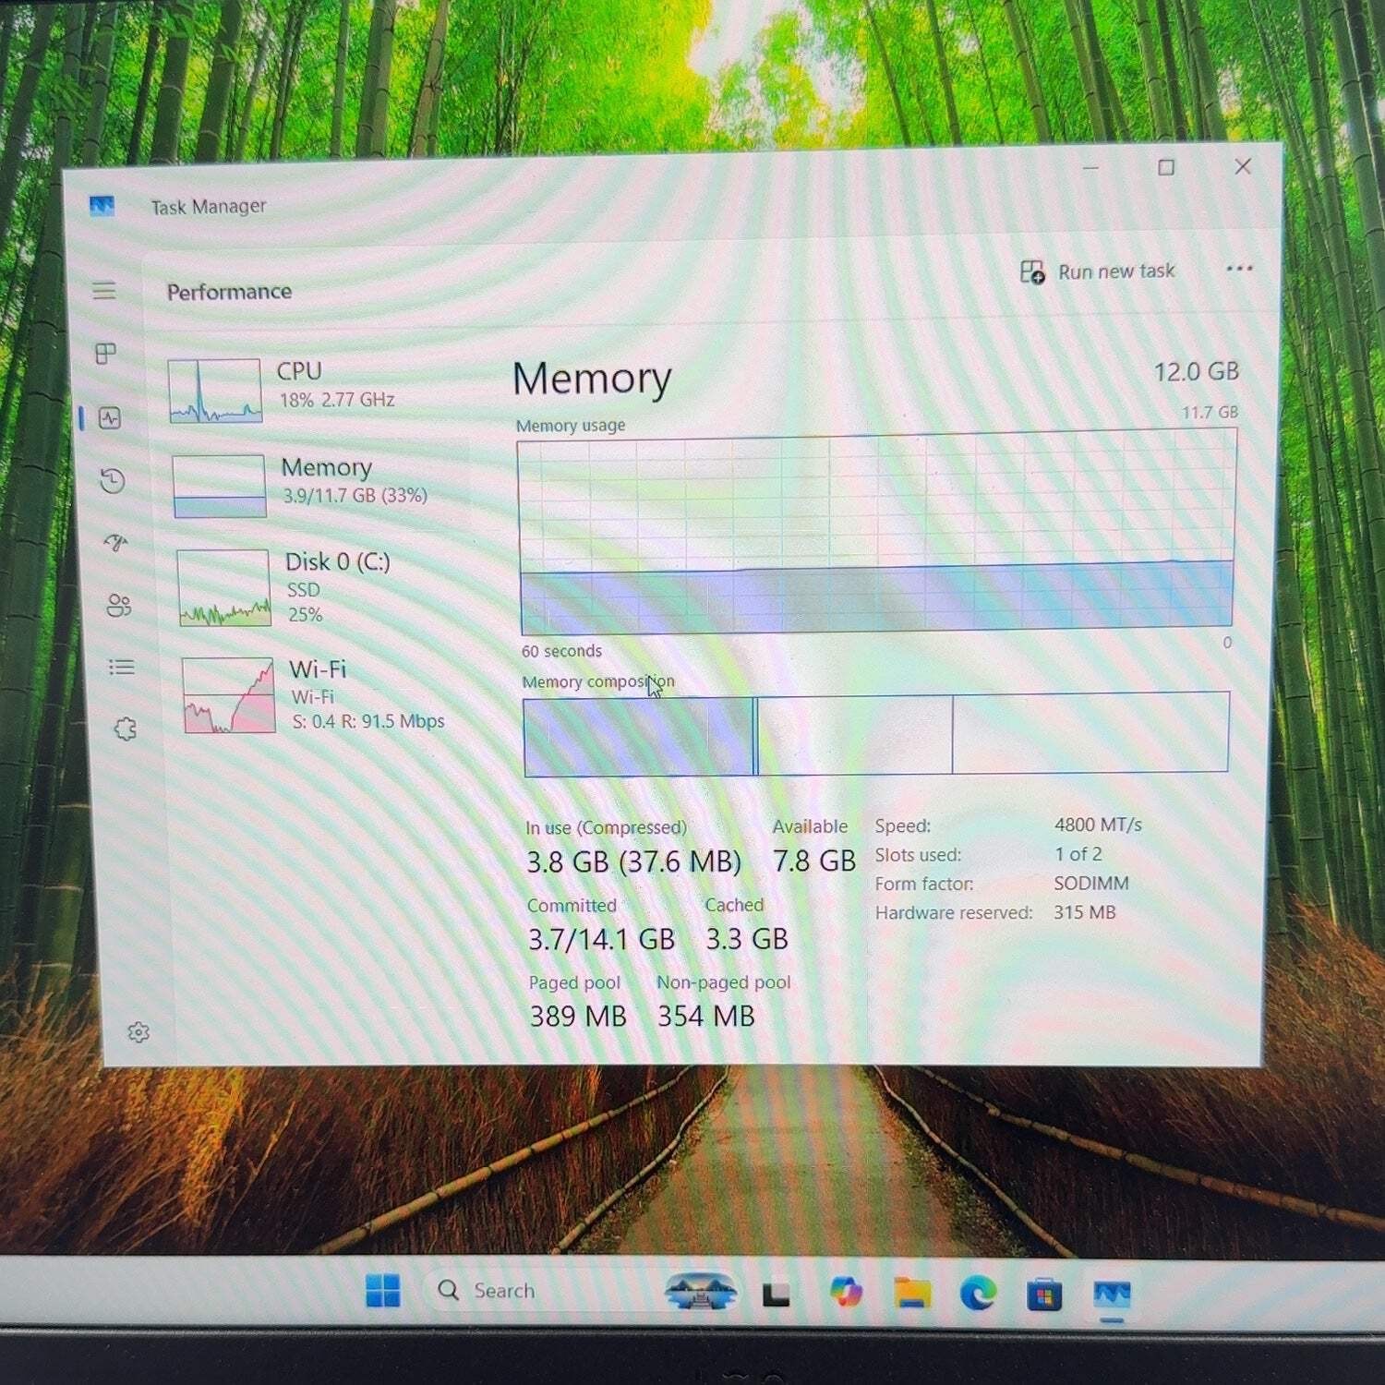Click the "3.3 GB" cached value
Viewport: 1385px width, 1385px height.
tap(747, 939)
